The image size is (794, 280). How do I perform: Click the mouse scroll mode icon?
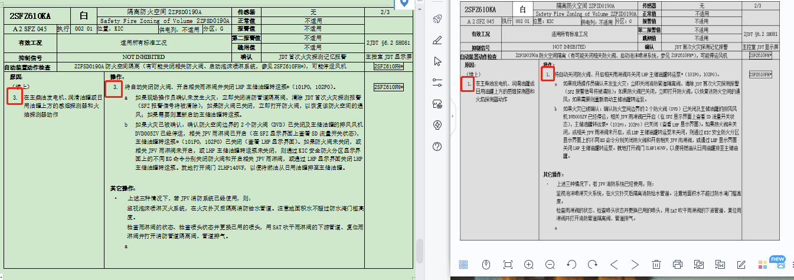[486, 264]
